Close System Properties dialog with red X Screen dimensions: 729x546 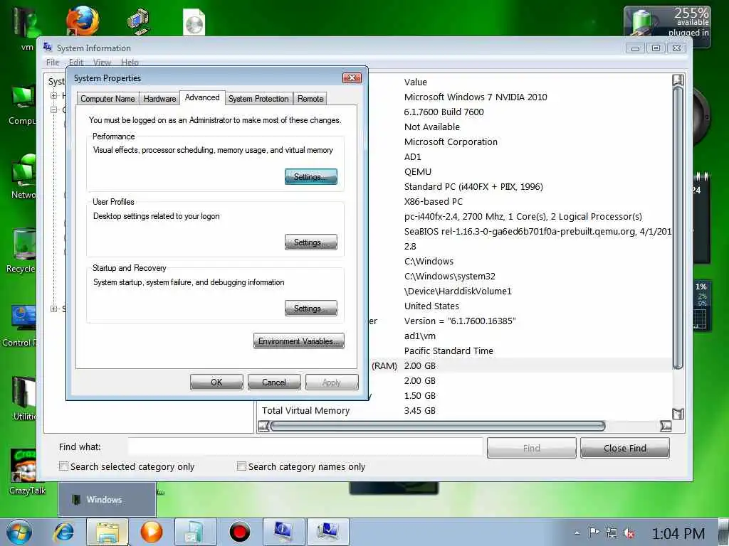coord(352,77)
